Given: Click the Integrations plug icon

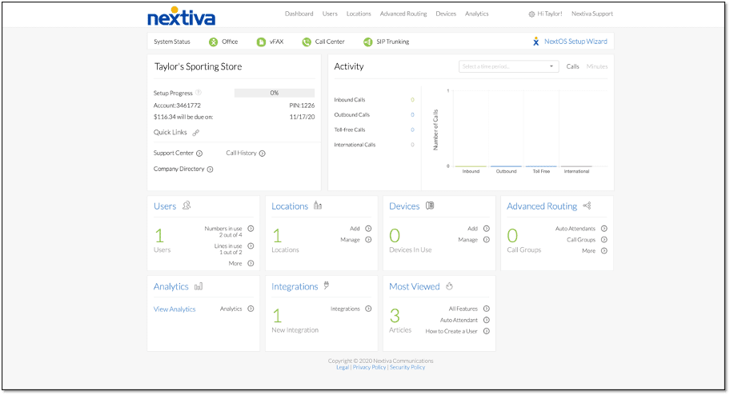Looking at the screenshot, I should [327, 285].
